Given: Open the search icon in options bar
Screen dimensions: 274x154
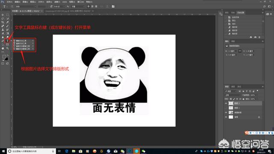Looking at the screenshot, I should (x=264, y=6).
